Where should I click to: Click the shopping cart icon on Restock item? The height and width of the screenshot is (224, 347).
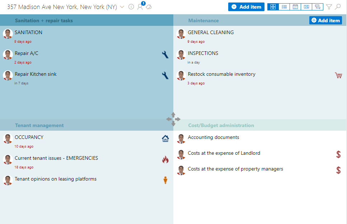click(x=338, y=75)
